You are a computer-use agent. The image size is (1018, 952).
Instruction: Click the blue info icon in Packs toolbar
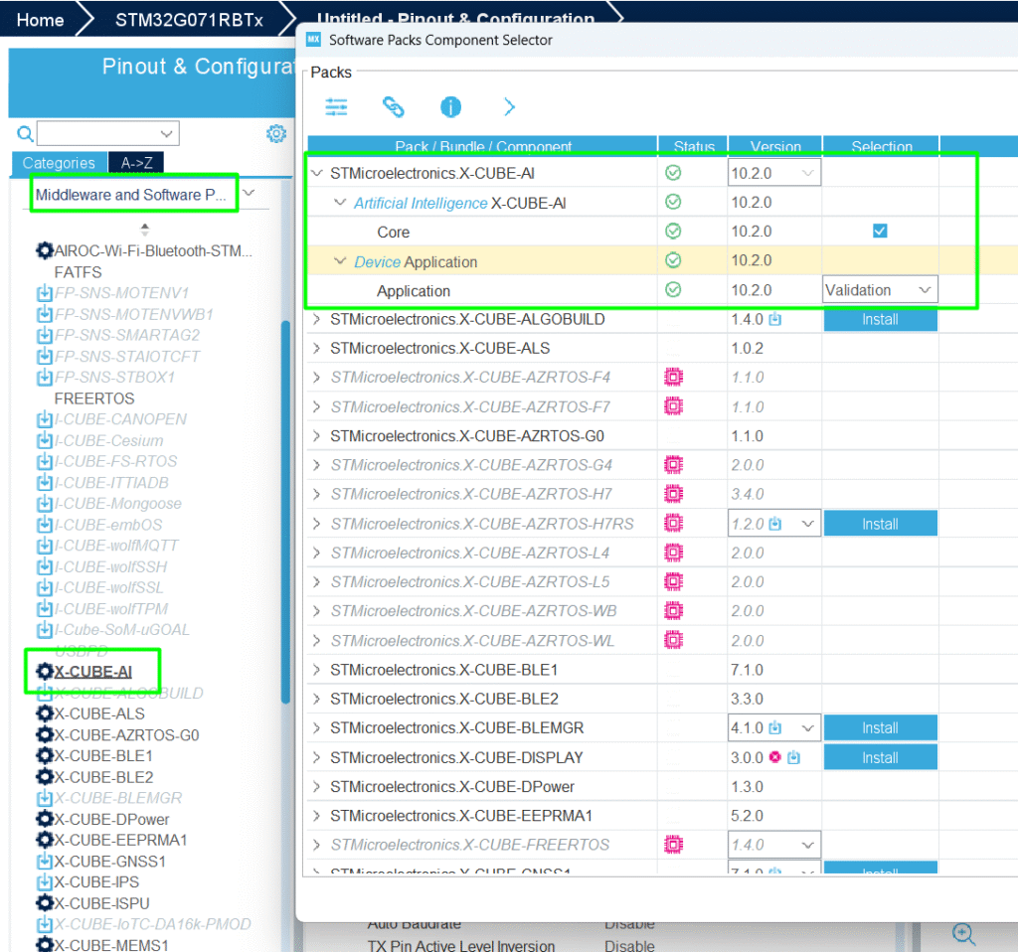coord(451,107)
